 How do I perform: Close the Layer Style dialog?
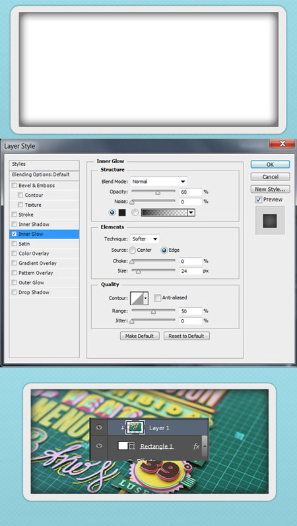282,144
